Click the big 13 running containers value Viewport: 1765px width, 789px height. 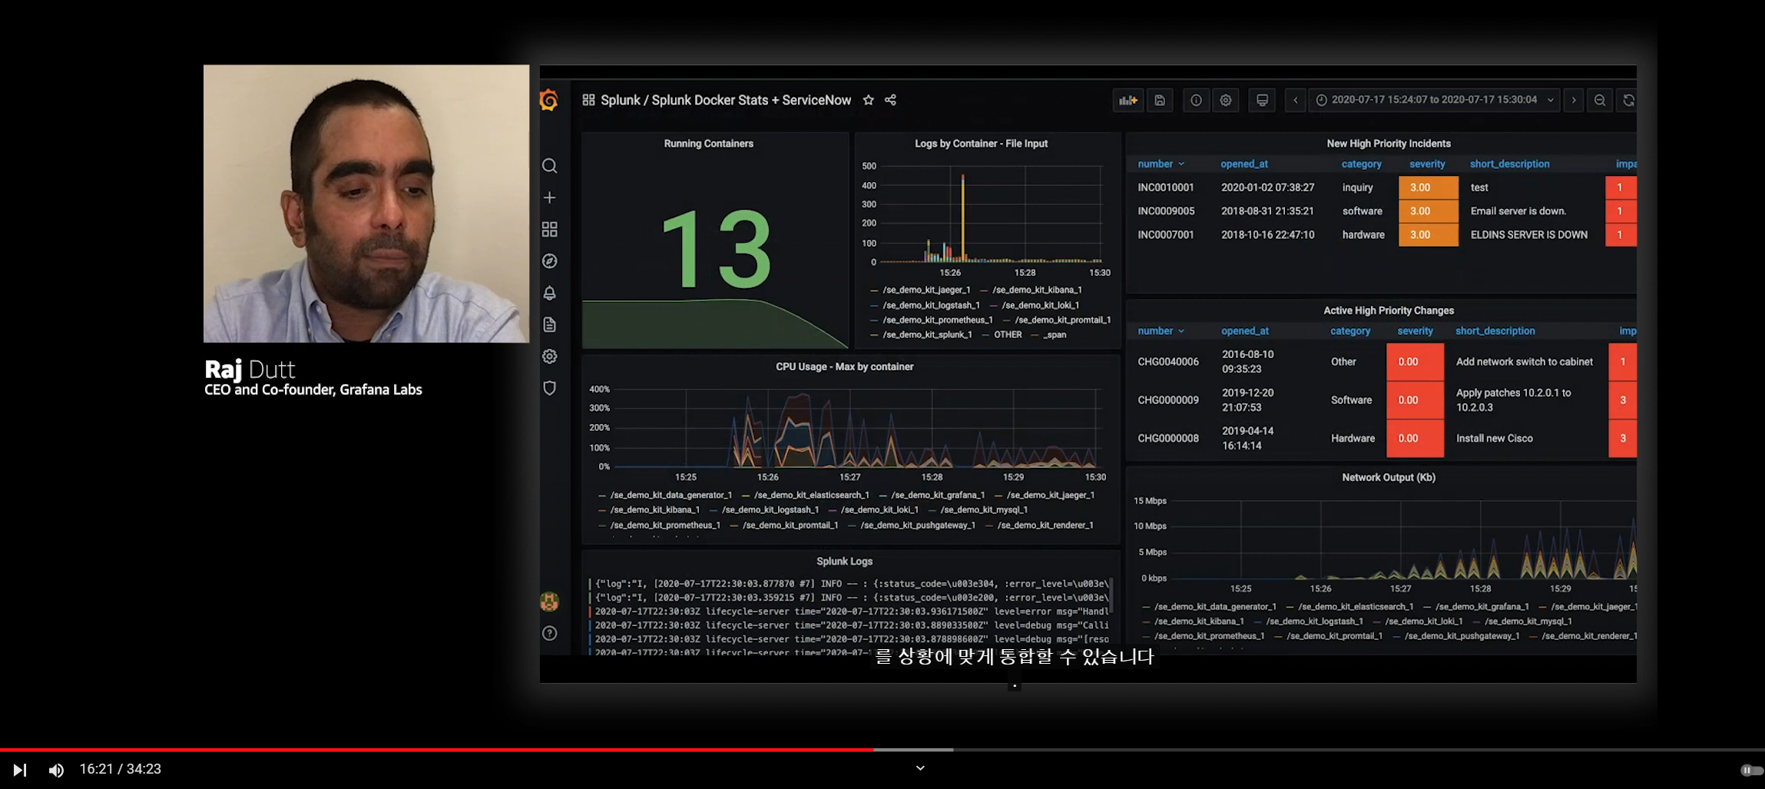tap(716, 250)
